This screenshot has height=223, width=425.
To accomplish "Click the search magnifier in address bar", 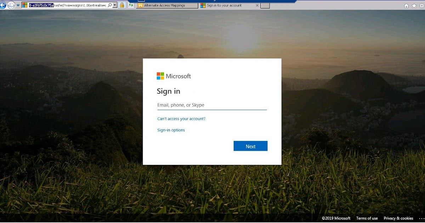I will click(x=110, y=5).
